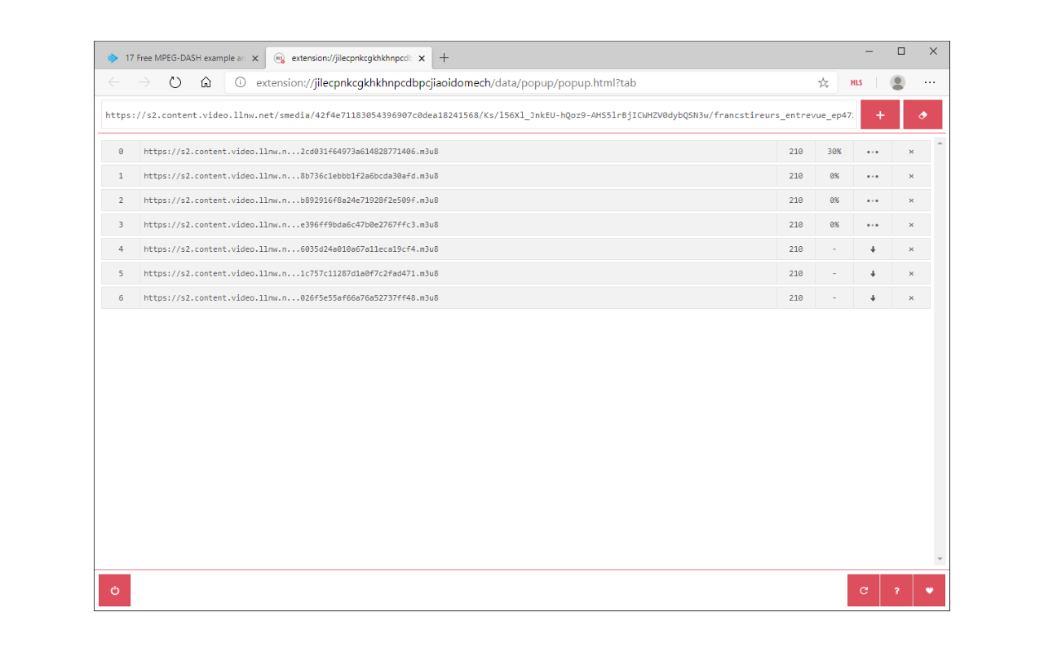Open a new browser tab

[444, 58]
